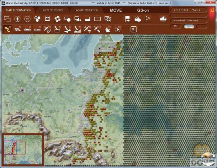Select the F9 air transport parachute icon
Image resolution: width=217 pixels, height=168 pixels.
click(88, 29)
